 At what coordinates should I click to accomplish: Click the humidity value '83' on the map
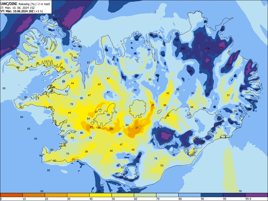[x=81, y=98]
